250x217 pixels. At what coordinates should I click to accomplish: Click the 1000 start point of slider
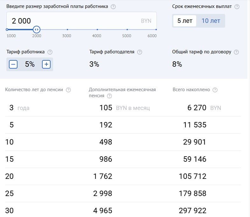[x=7, y=30]
